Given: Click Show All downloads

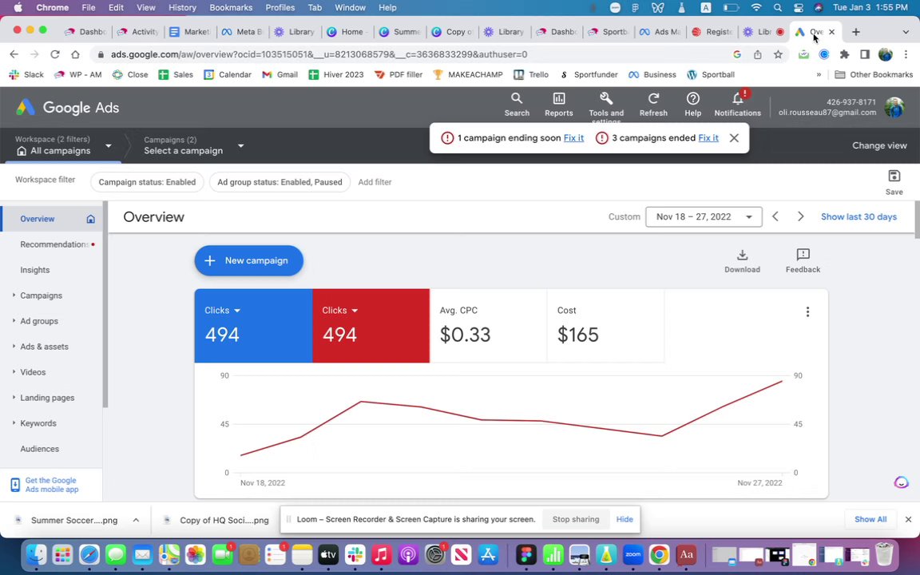Looking at the screenshot, I should click(x=870, y=519).
